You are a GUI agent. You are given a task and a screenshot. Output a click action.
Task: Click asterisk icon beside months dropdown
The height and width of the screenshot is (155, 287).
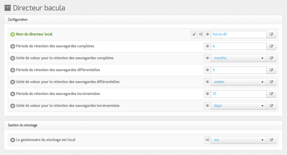[208, 58]
